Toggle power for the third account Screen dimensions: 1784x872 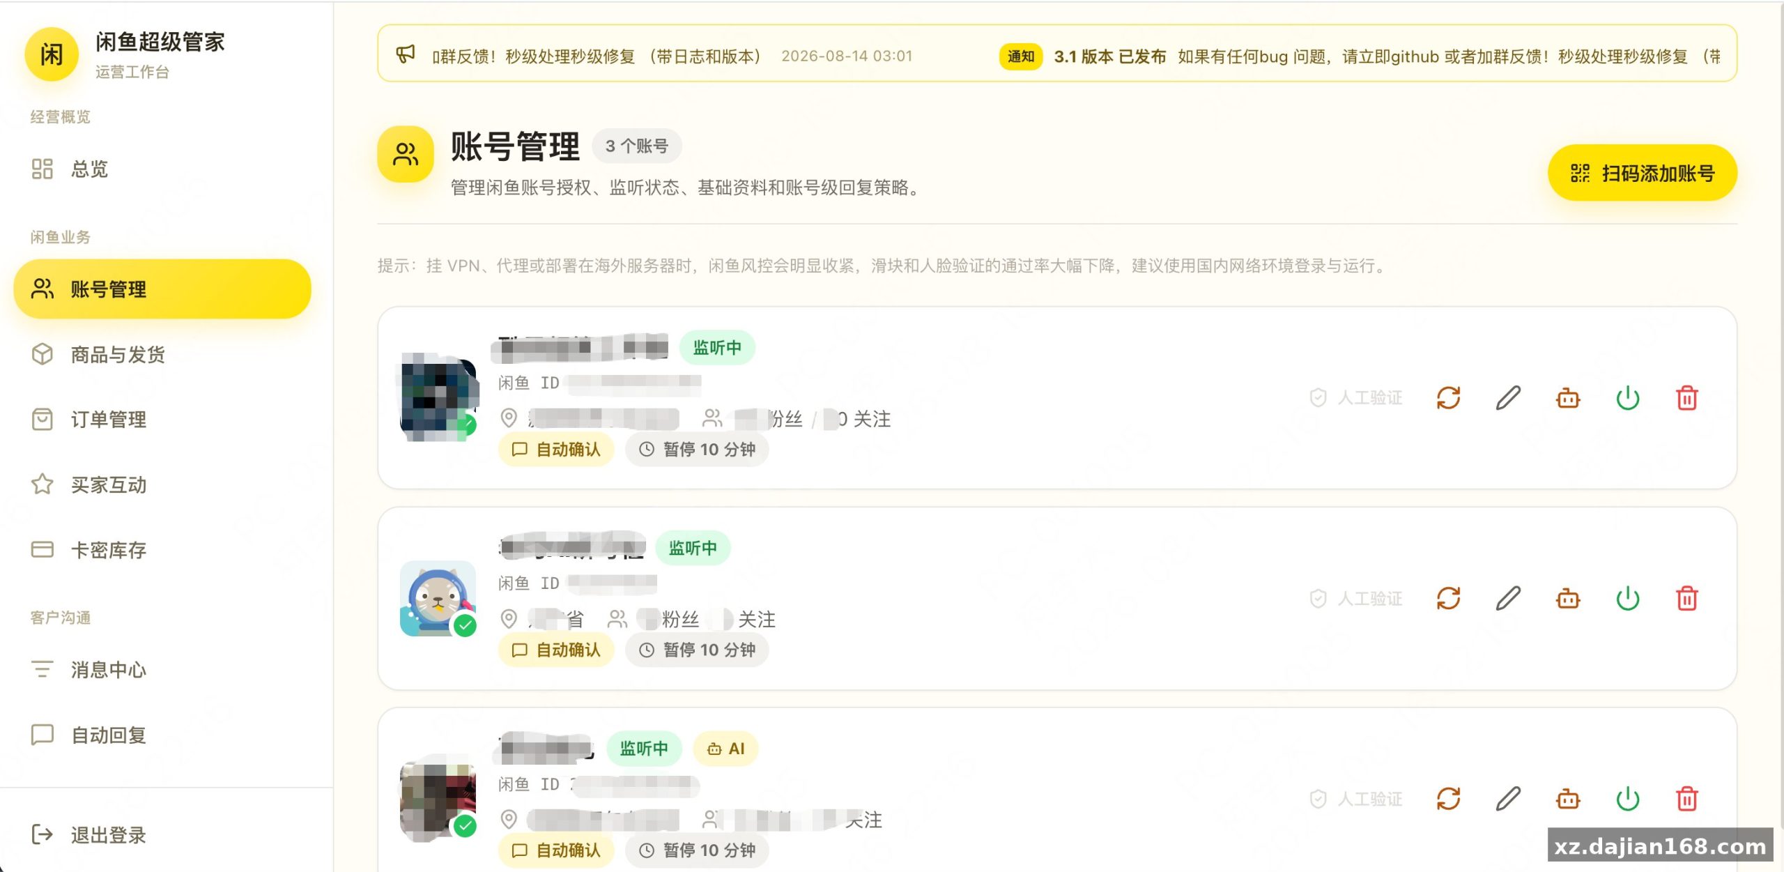[x=1628, y=799]
